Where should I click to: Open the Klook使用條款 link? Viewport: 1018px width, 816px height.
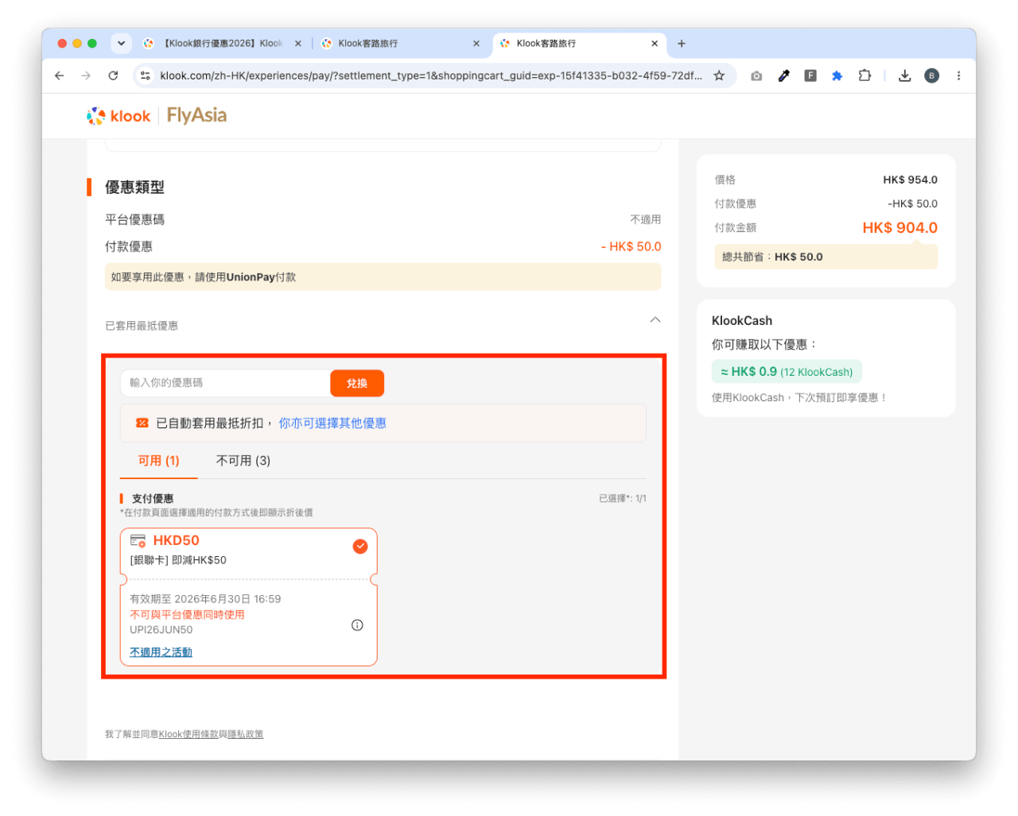click(x=188, y=734)
